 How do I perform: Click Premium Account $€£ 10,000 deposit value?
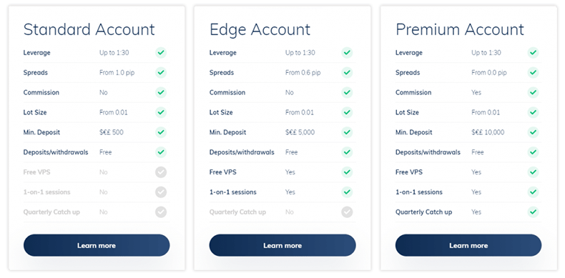488,132
